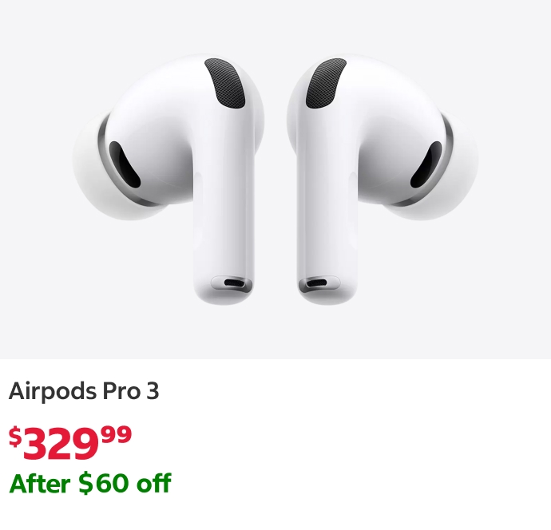The image size is (551, 530).
Task: Click the superscript 99 cents in price
Action: (117, 434)
